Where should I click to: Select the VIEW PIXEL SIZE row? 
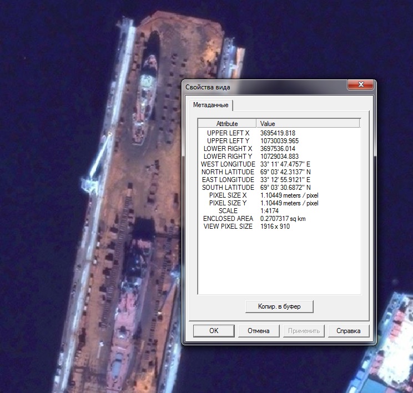[228, 226]
